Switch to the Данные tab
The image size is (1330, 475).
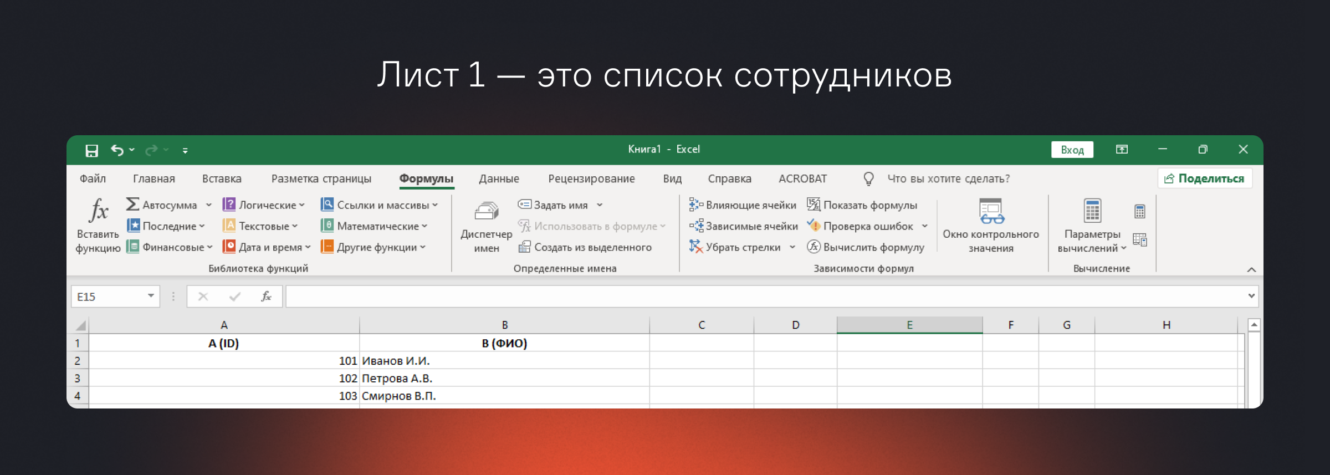499,178
